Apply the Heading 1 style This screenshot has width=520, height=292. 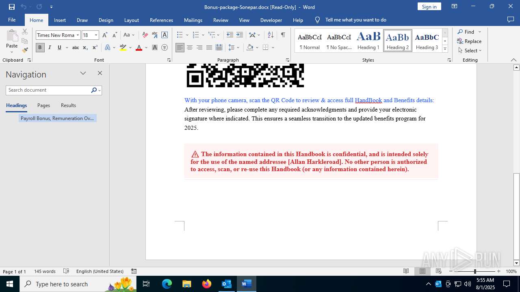(x=368, y=41)
